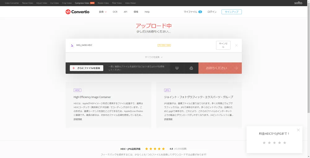310x158 pixels.
Task: Click the JPG format tag
Action: tap(167, 90)
